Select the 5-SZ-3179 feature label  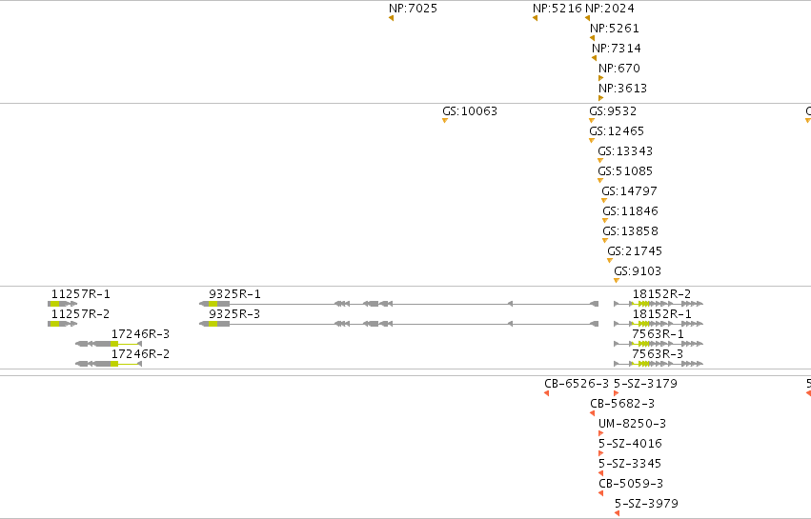pos(645,384)
